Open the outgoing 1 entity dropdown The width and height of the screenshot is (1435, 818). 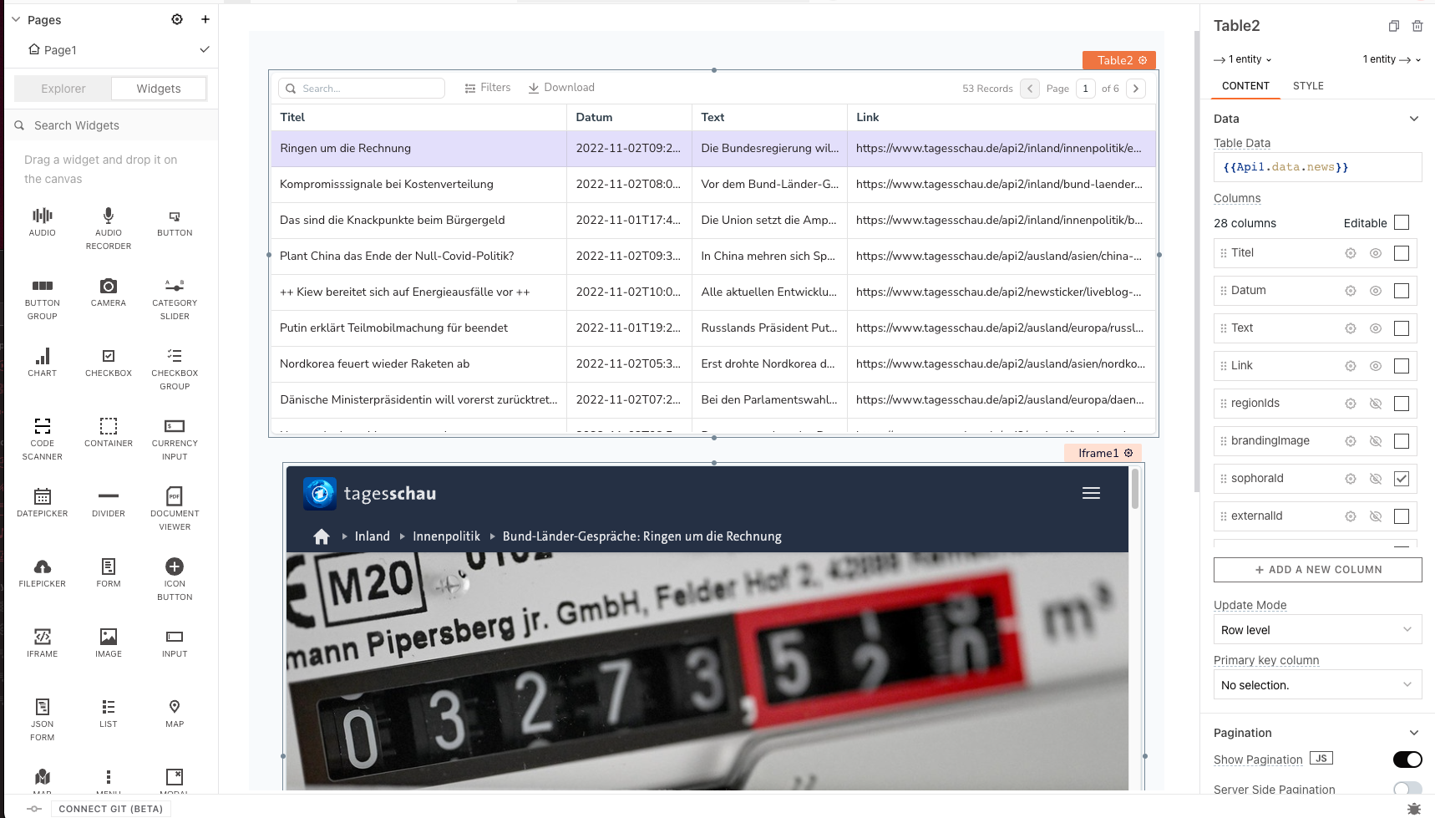(1392, 59)
